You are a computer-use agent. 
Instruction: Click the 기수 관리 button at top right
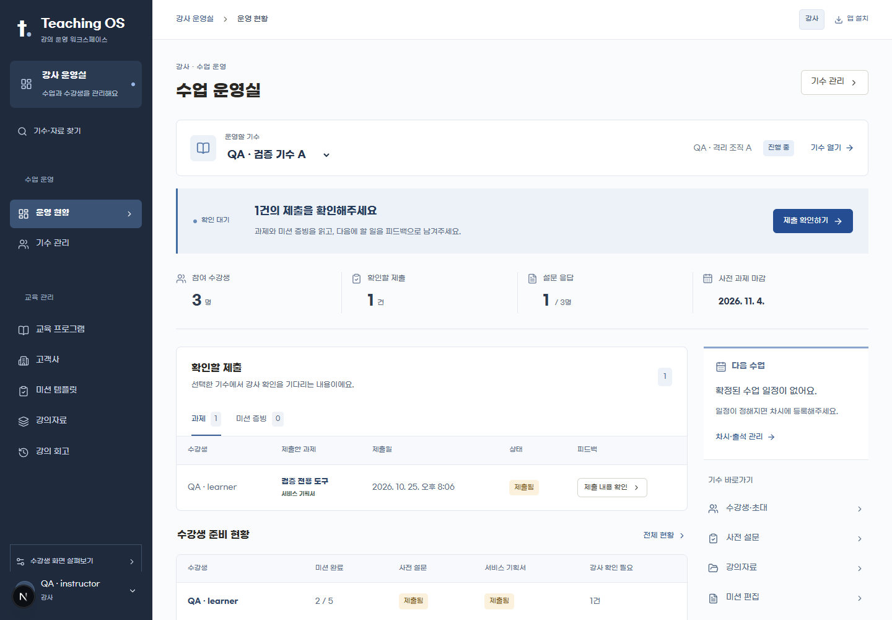pos(834,82)
